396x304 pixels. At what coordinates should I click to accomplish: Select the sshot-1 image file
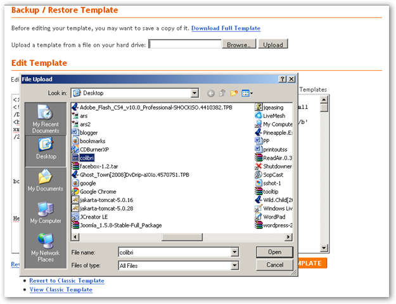[268, 183]
